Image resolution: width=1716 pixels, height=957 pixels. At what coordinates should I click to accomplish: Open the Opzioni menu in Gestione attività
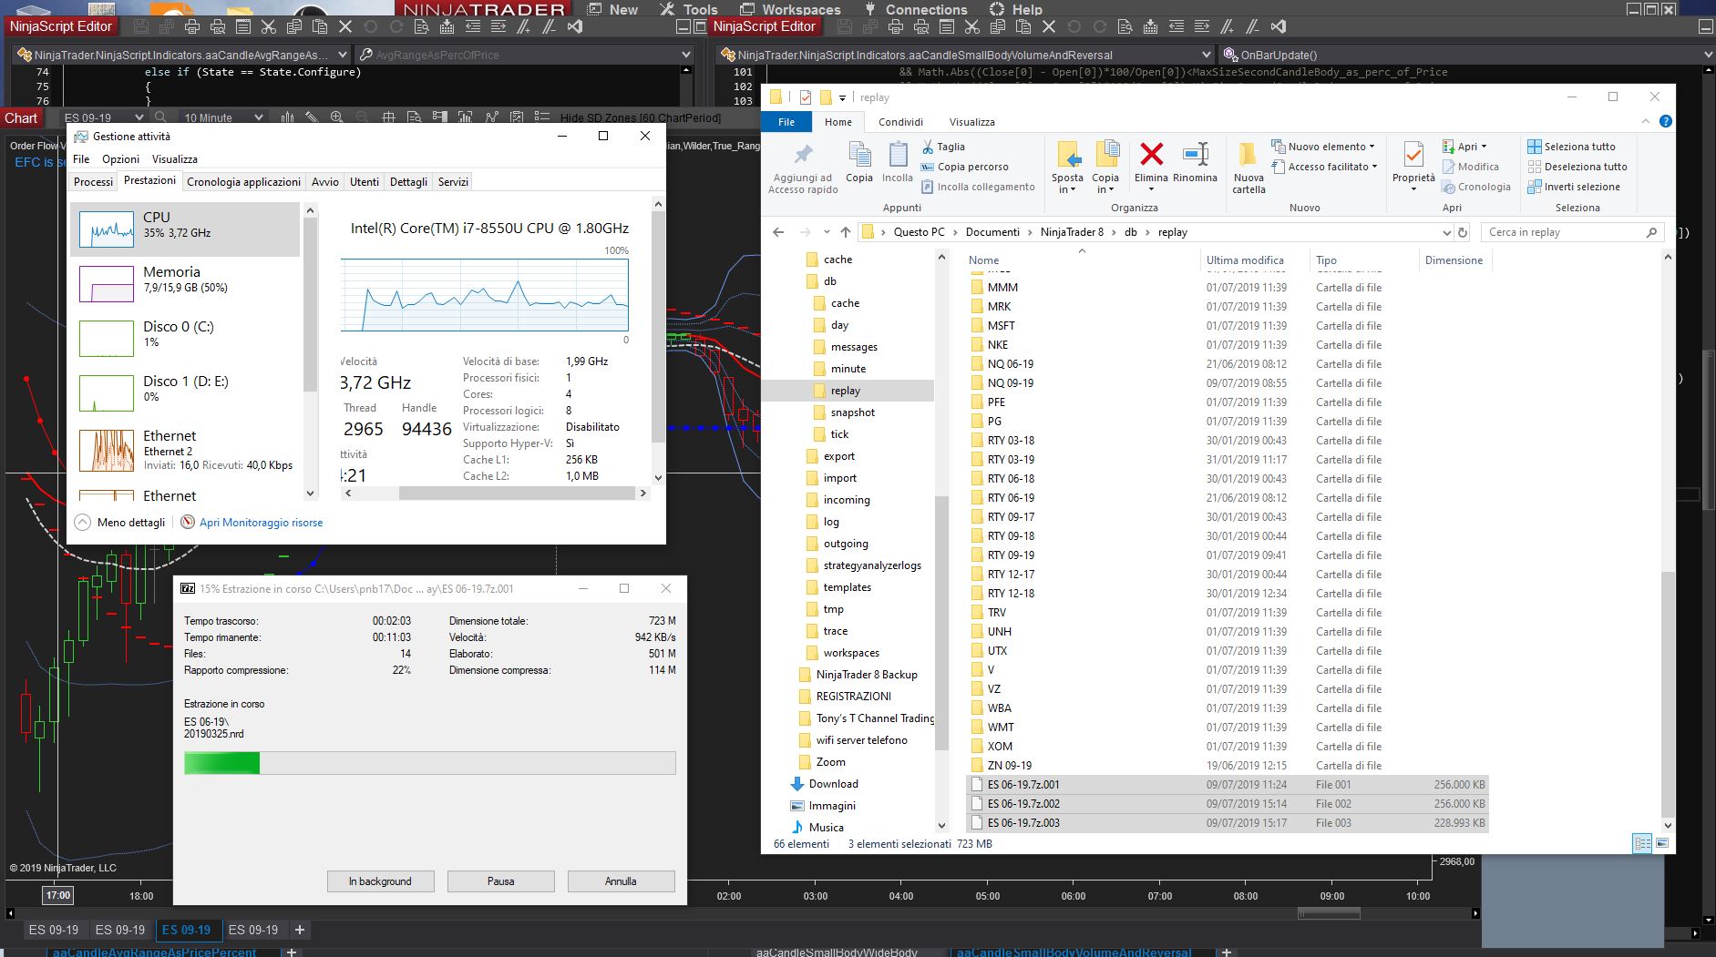coord(120,159)
